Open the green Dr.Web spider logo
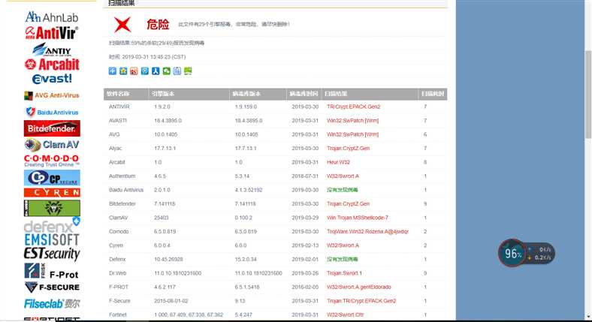This screenshot has width=592, height=322. click(52, 208)
